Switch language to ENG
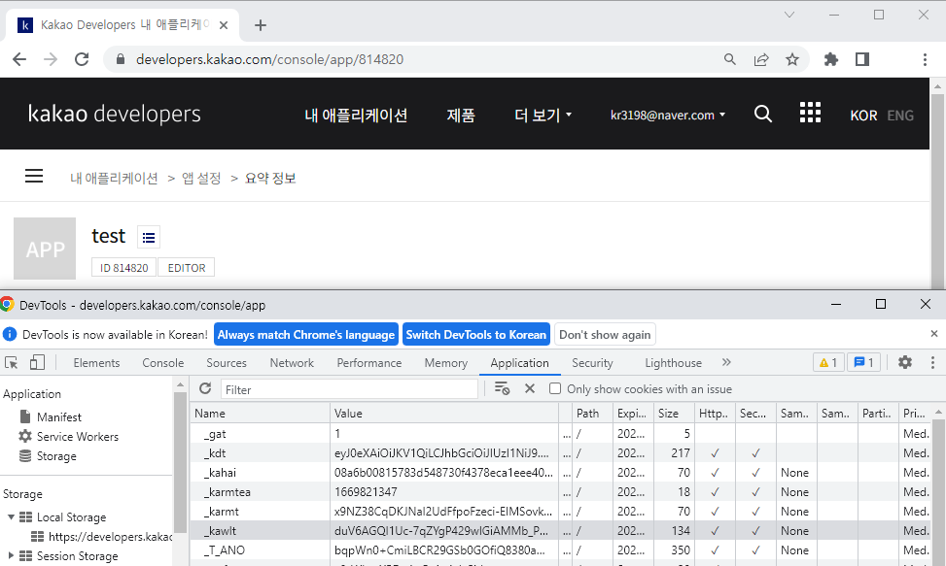 [900, 116]
